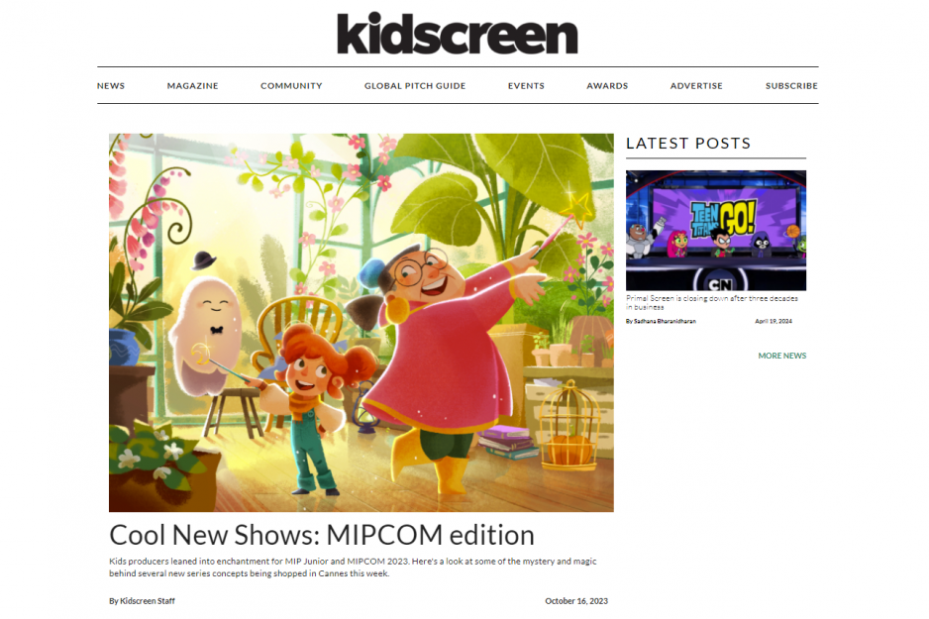Click the Subscribe menu link

click(791, 86)
